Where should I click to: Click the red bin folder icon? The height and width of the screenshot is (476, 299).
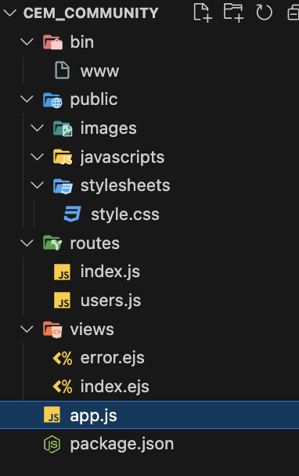pos(52,42)
